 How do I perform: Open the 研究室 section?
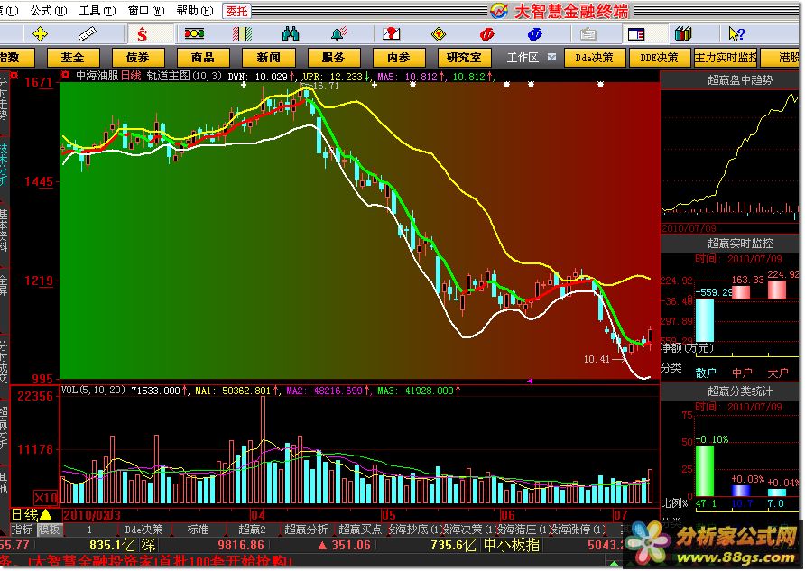coord(464,58)
